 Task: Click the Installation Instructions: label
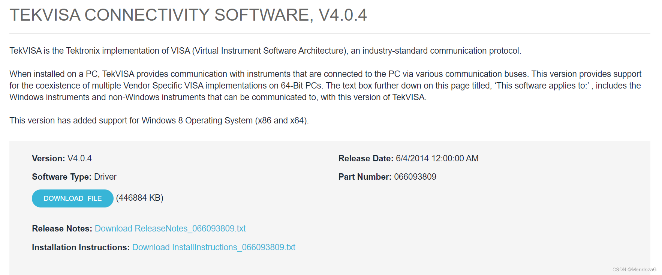(81, 247)
